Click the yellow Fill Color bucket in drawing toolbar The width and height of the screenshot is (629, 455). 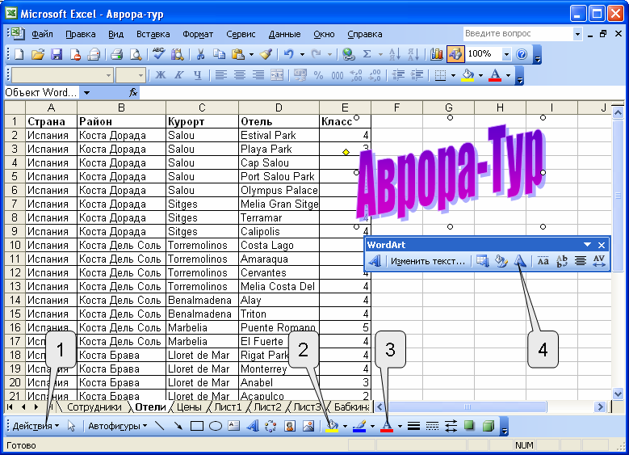[332, 426]
